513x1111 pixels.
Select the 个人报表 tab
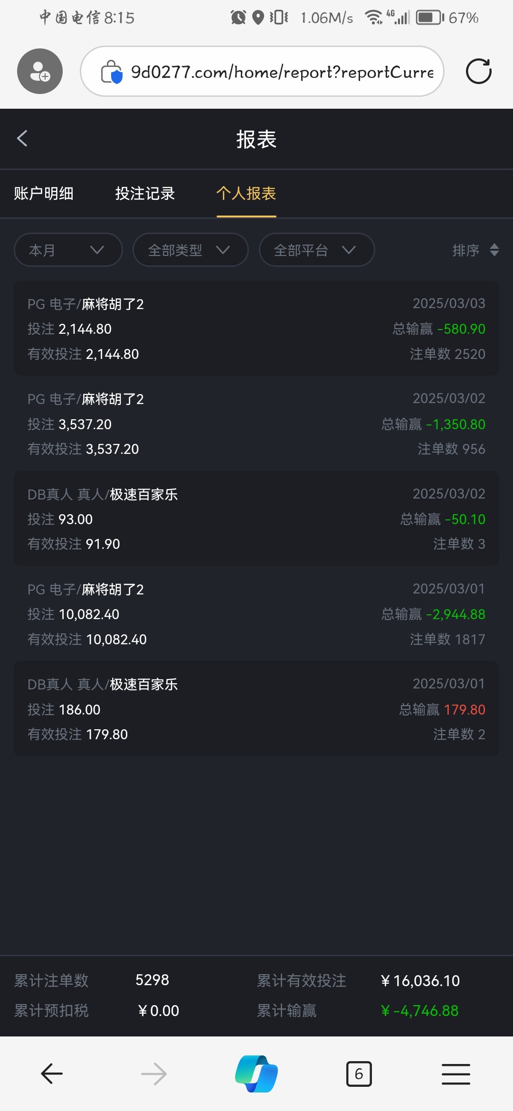(246, 194)
